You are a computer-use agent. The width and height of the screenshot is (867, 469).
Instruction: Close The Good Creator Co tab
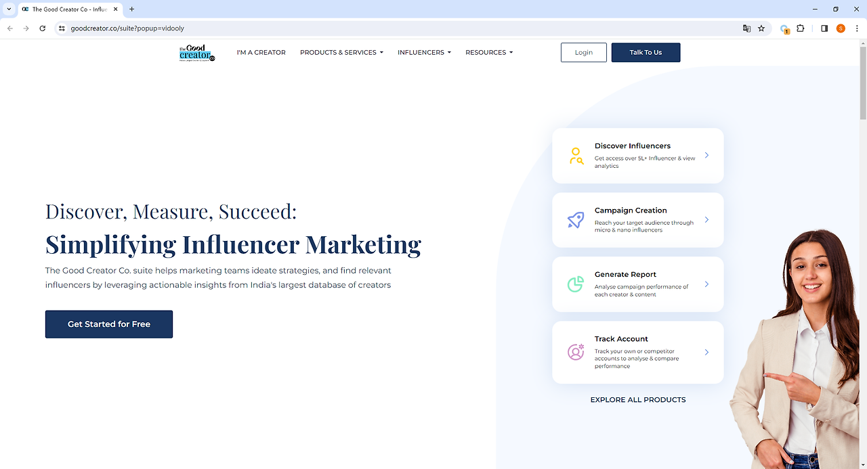tap(116, 9)
